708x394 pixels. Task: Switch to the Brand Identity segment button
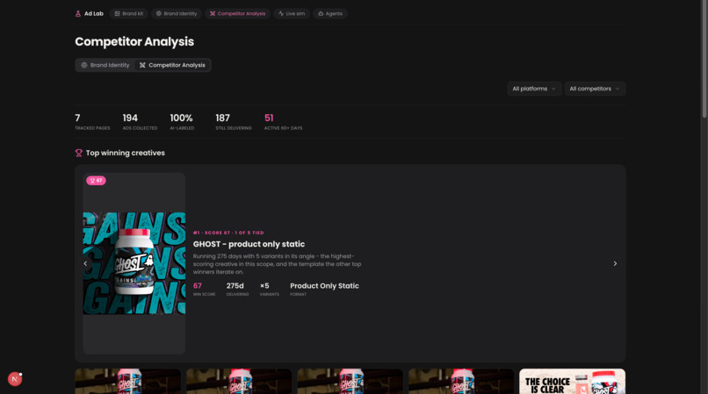[x=105, y=65]
